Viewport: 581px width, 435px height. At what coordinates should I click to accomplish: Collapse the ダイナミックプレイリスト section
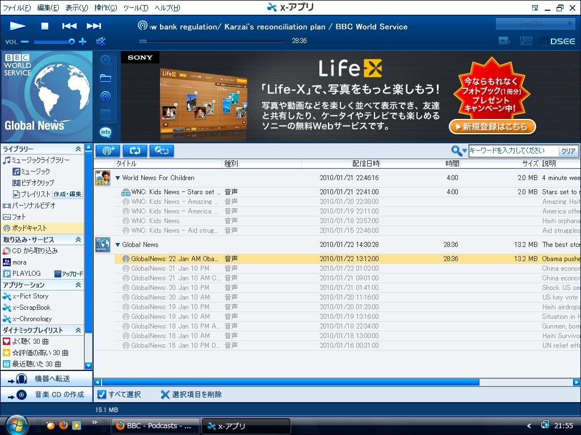tap(78, 330)
